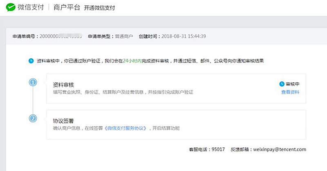
Task: Click the 申请单编号 label
Action: [x=24, y=36]
